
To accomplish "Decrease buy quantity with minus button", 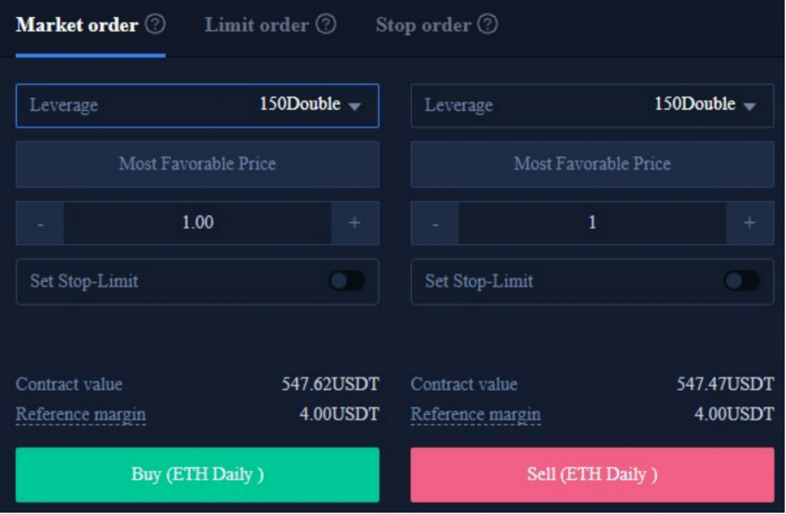I will [40, 223].
